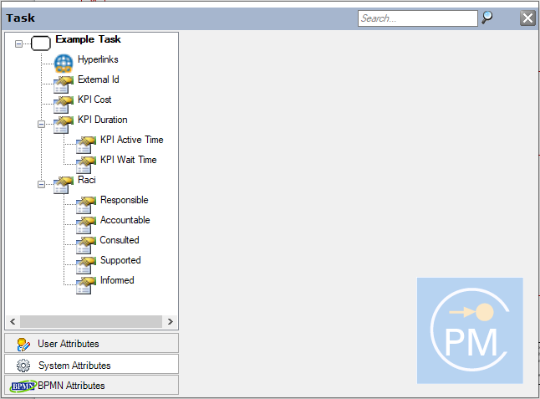Image resolution: width=540 pixels, height=399 pixels.
Task: Collapse the Raci node
Action: pos(41,184)
